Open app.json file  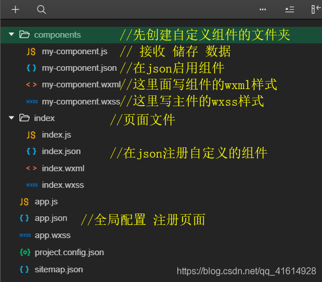click(x=51, y=219)
